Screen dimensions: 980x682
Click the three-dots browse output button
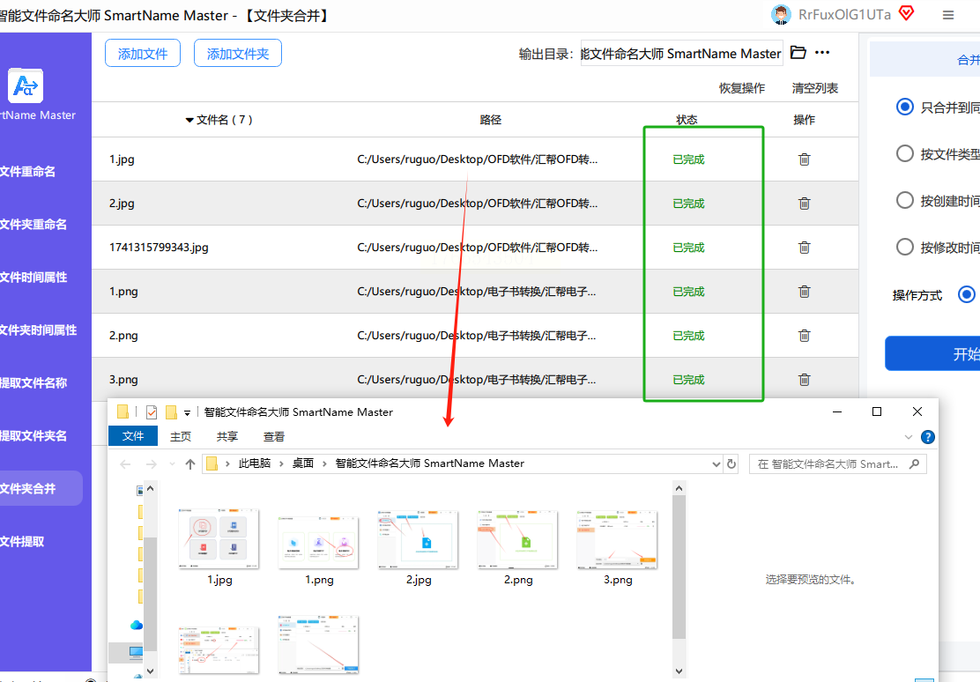pos(822,53)
